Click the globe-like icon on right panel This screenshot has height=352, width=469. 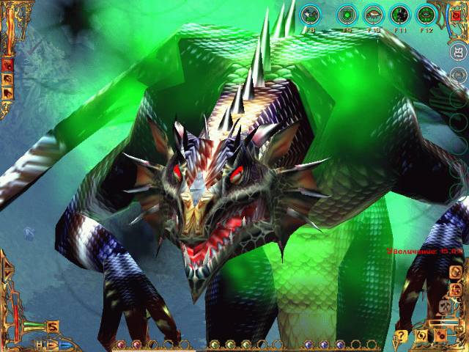pos(456,289)
